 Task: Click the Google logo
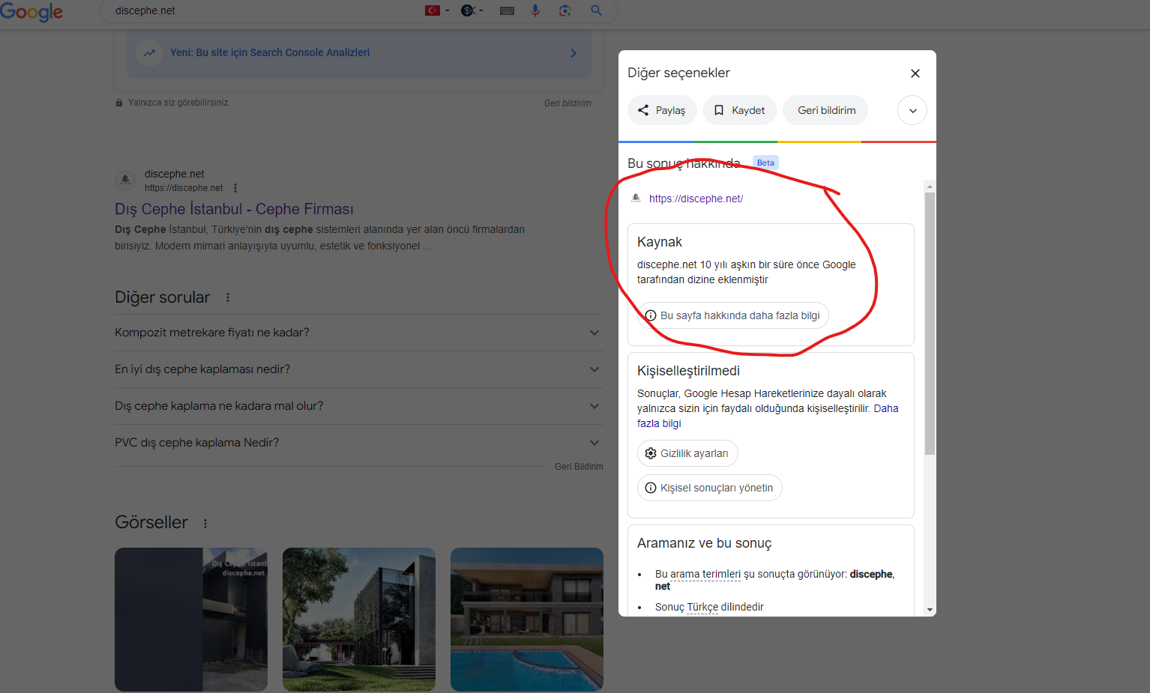coord(31,11)
